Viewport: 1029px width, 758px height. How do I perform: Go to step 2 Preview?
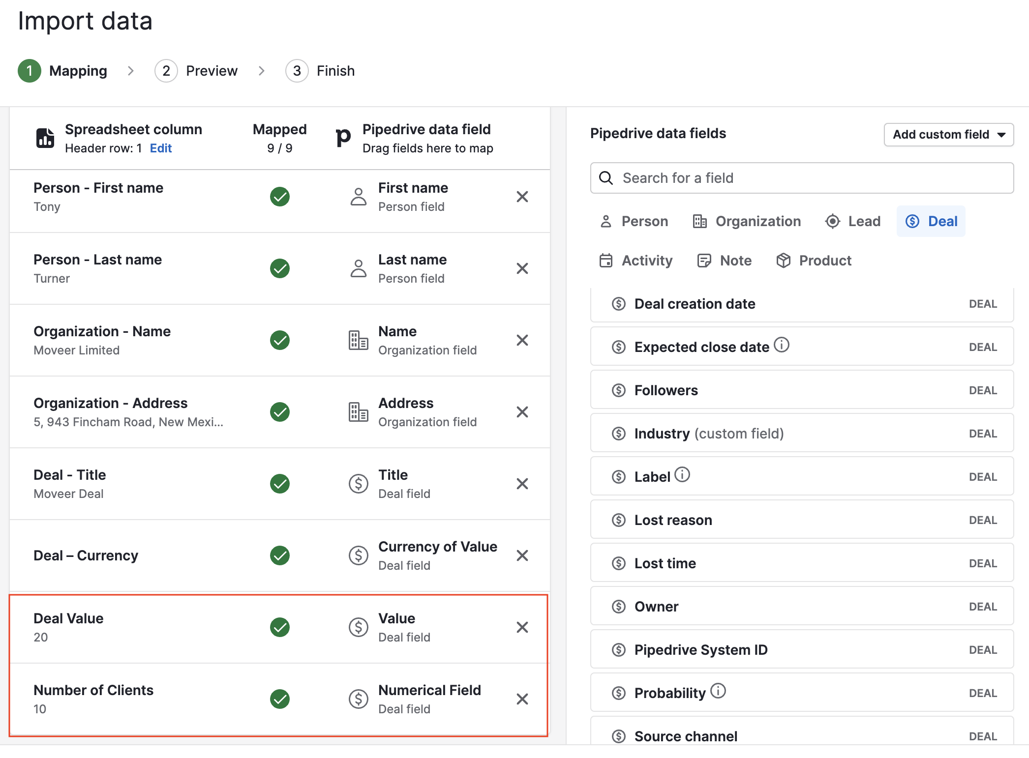[197, 71]
